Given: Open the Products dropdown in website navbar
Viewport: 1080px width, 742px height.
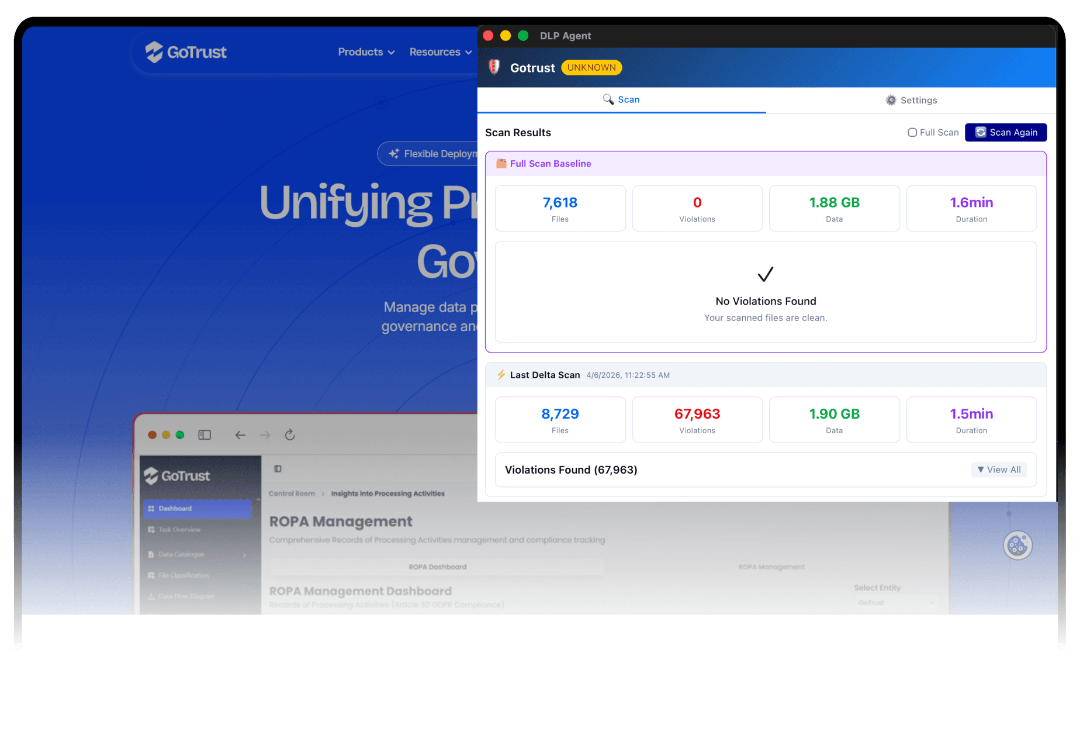Looking at the screenshot, I should pos(366,52).
